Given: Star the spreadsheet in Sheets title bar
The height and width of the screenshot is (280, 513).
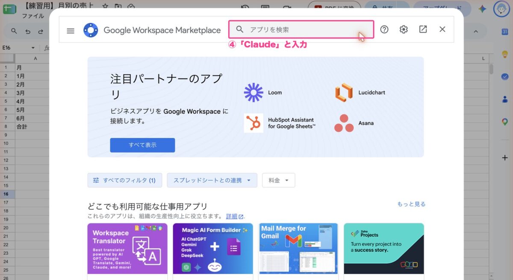Looking at the screenshot, I should 106,7.
